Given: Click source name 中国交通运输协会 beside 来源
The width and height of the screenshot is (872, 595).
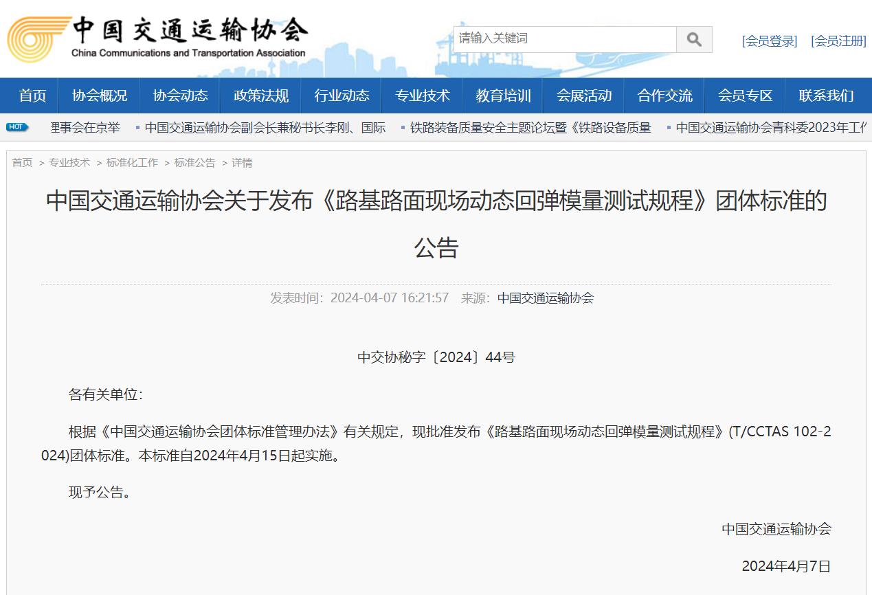Looking at the screenshot, I should [x=546, y=298].
